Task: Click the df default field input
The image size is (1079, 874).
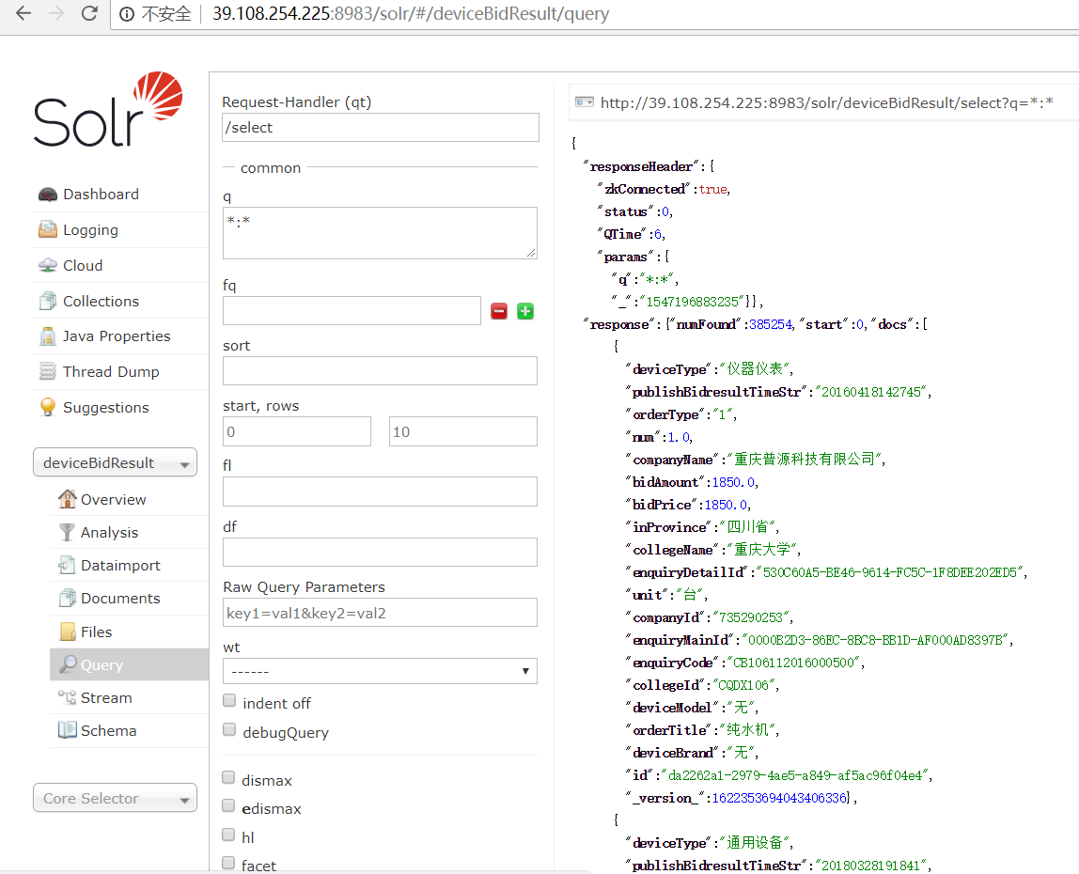Action: click(x=380, y=552)
